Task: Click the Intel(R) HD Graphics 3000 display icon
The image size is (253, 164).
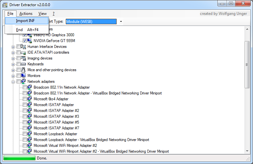Action: tap(29, 35)
